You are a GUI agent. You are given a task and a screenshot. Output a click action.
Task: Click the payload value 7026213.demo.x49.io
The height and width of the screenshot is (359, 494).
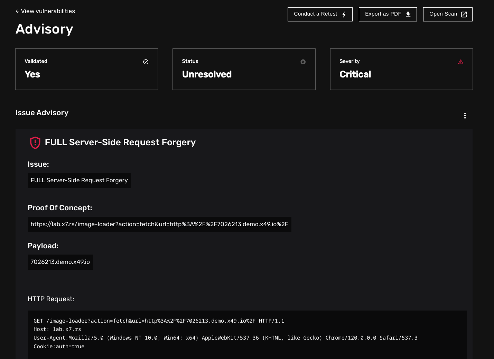click(60, 262)
